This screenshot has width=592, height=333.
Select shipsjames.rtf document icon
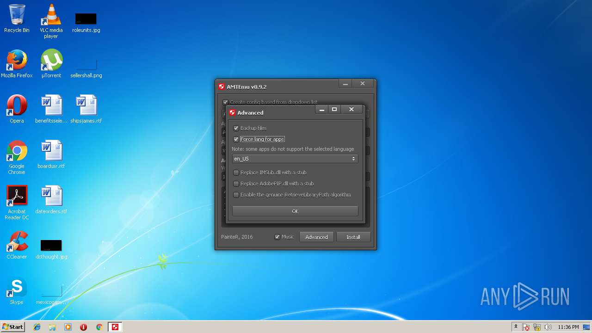[86, 109]
